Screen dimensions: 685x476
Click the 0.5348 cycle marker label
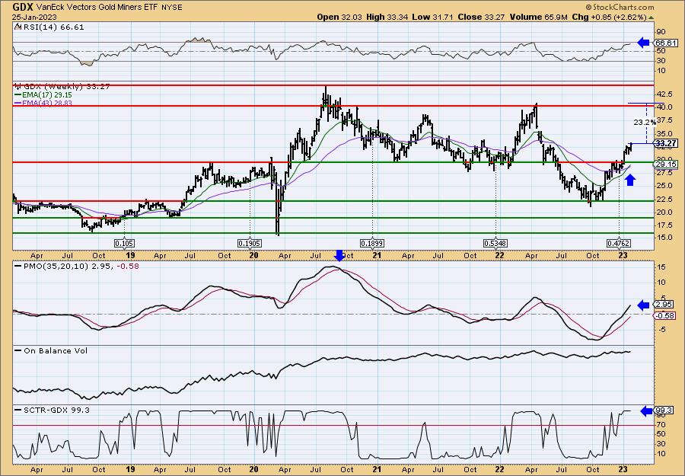[495, 243]
